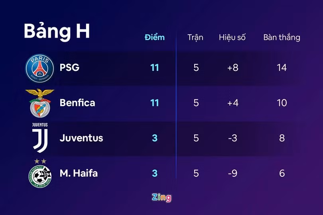Select the Juventus team name

coord(81,138)
